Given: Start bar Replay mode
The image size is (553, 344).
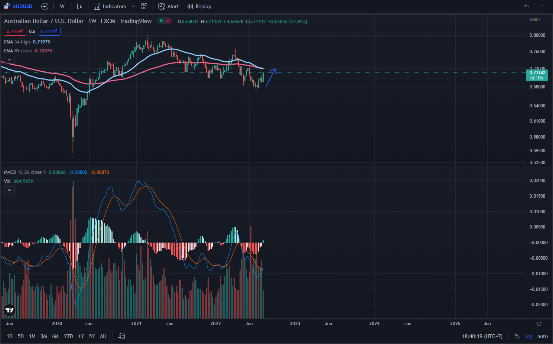Looking at the screenshot, I should tap(199, 6).
